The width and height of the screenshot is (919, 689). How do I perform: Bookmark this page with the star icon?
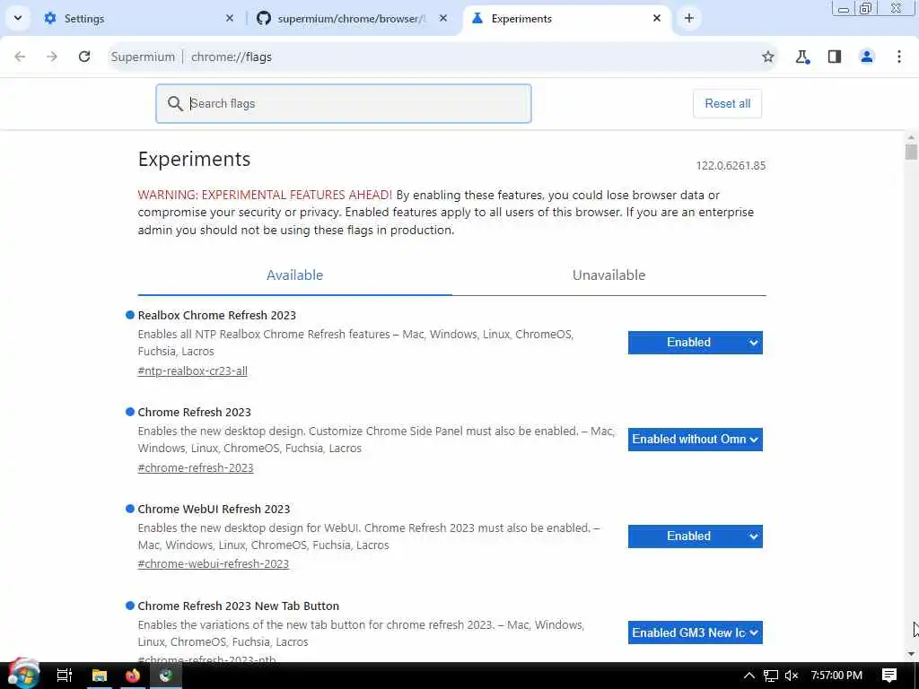pyautogui.click(x=768, y=57)
